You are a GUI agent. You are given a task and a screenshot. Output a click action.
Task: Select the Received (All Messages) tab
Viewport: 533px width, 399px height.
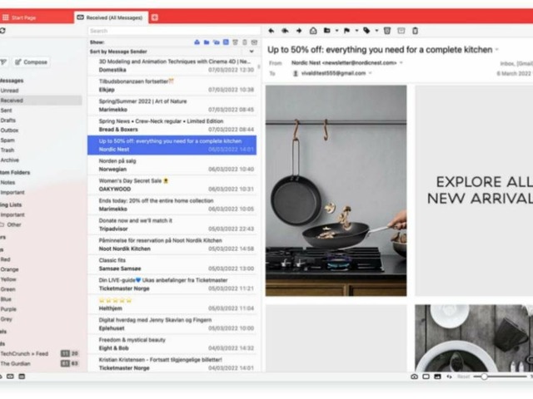point(112,17)
